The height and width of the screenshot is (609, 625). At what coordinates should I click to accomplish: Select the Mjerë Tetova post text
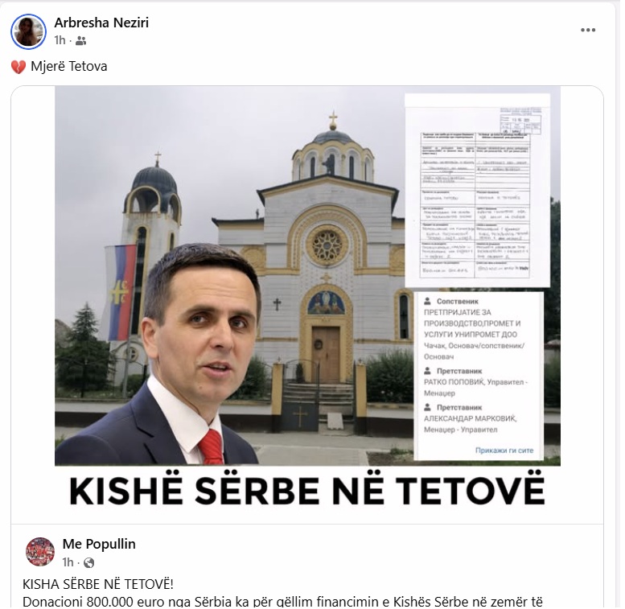click(69, 66)
